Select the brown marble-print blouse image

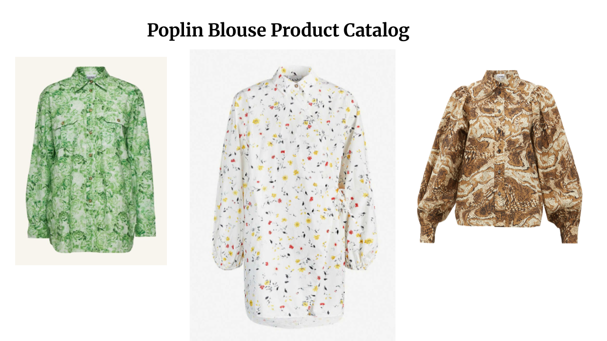[500, 156]
